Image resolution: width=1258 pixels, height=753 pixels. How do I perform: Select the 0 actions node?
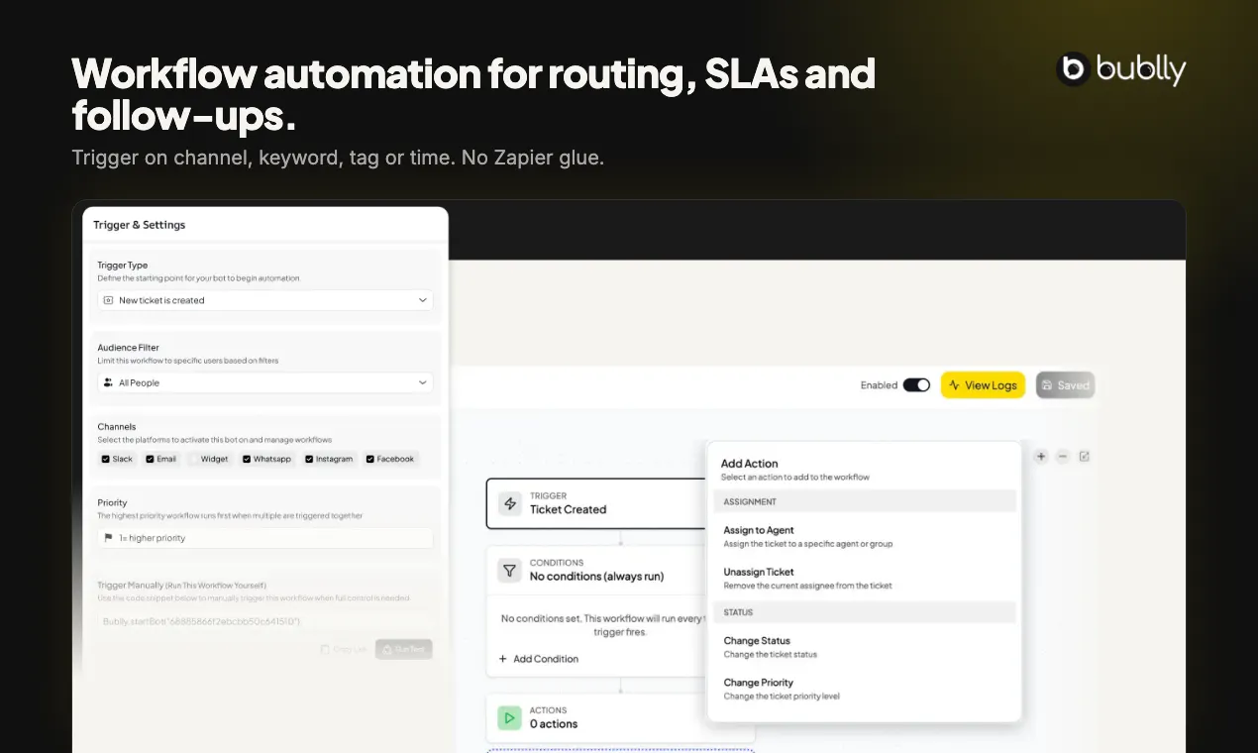(620, 717)
